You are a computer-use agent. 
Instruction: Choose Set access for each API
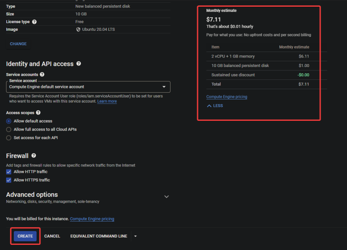pyautogui.click(x=9, y=138)
